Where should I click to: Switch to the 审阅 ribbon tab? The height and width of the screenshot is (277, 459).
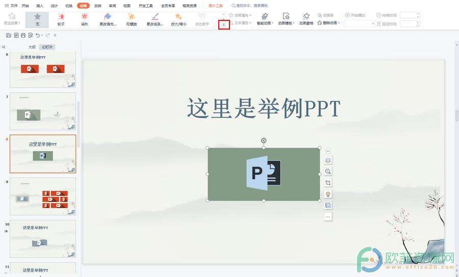click(x=112, y=6)
